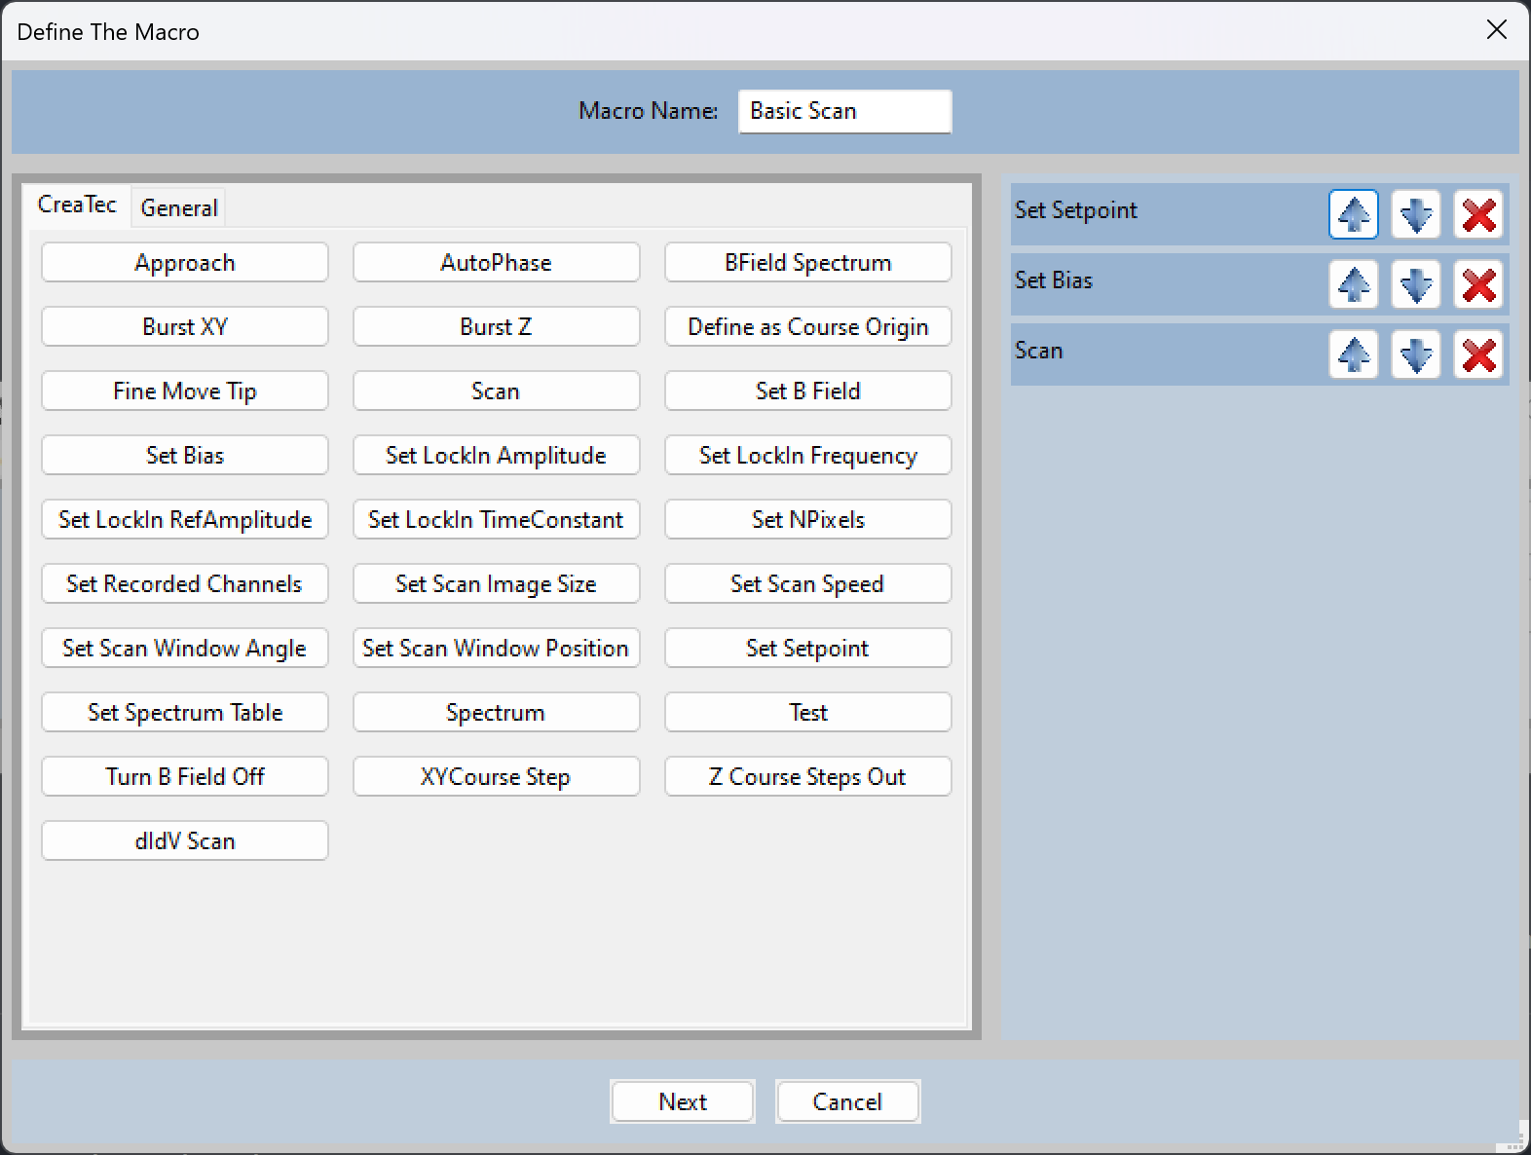
Task: Move the Scan step up
Action: click(x=1354, y=354)
